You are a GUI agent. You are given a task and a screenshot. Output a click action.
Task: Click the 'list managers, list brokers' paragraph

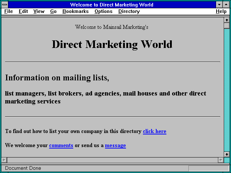105,97
